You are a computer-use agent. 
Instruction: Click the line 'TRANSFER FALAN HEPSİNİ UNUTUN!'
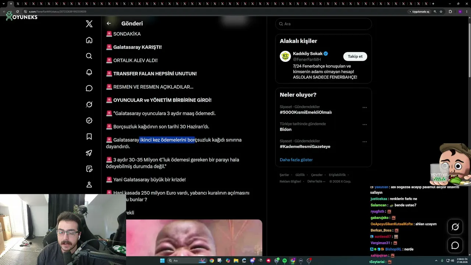point(155,74)
